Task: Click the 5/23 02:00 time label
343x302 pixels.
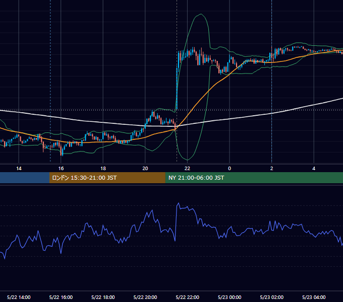Action: [272, 297]
